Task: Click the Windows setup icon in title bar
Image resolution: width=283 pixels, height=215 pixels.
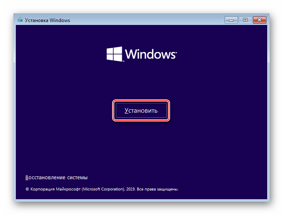Action: click(20, 20)
